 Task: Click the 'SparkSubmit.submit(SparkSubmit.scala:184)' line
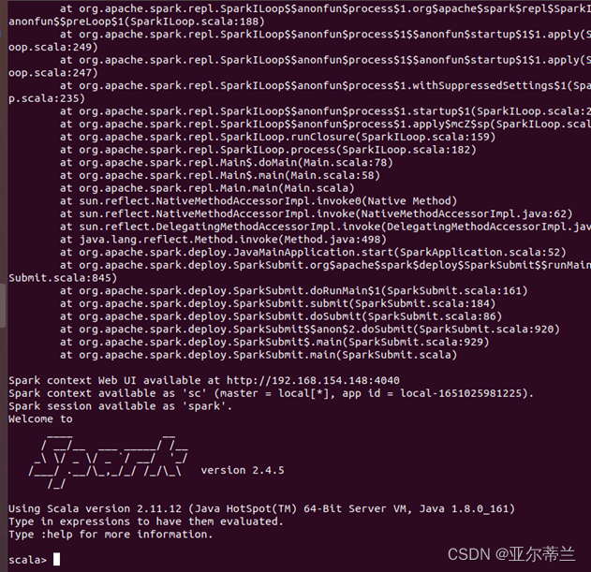pos(277,303)
